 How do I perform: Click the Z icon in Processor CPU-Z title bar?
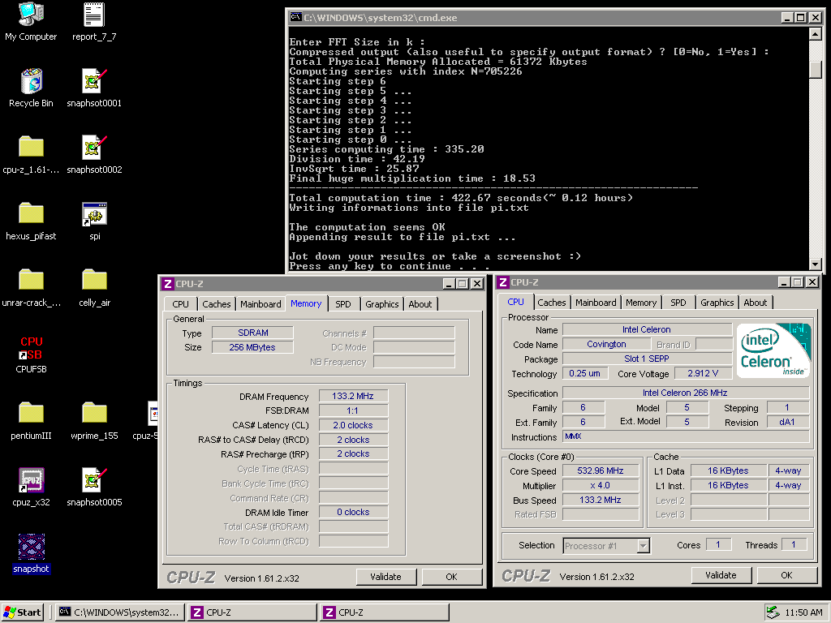pos(503,281)
